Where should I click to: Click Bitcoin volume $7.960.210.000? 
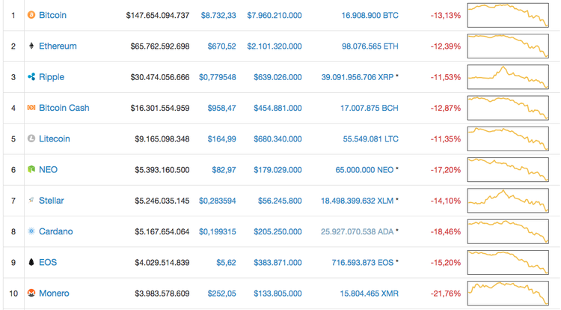click(275, 16)
